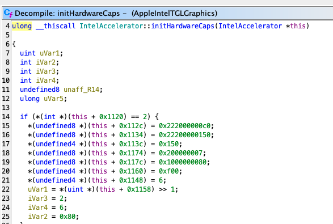The width and height of the screenshot is (333, 224).
Task: Click the offset 0x112c on line 15
Action: (x=131, y=126)
